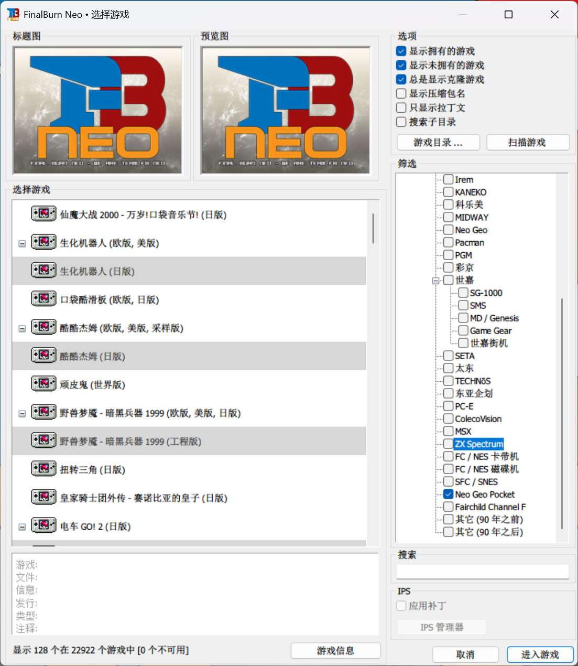Click the disabled IPS 管理器 button

(442, 627)
